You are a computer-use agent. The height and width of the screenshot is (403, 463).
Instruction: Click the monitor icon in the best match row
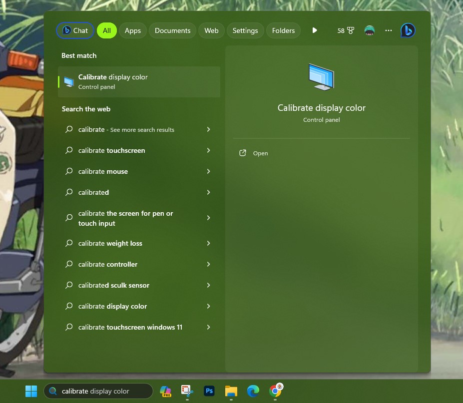69,82
